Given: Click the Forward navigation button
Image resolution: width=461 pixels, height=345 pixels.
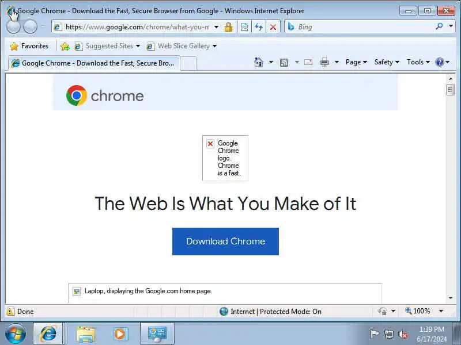Looking at the screenshot, I should point(31,26).
